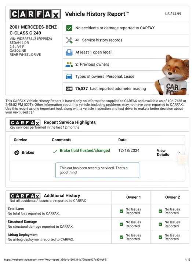The height and width of the screenshot is (264, 192).
Task: Open View Details for brake service
Action: point(163,153)
